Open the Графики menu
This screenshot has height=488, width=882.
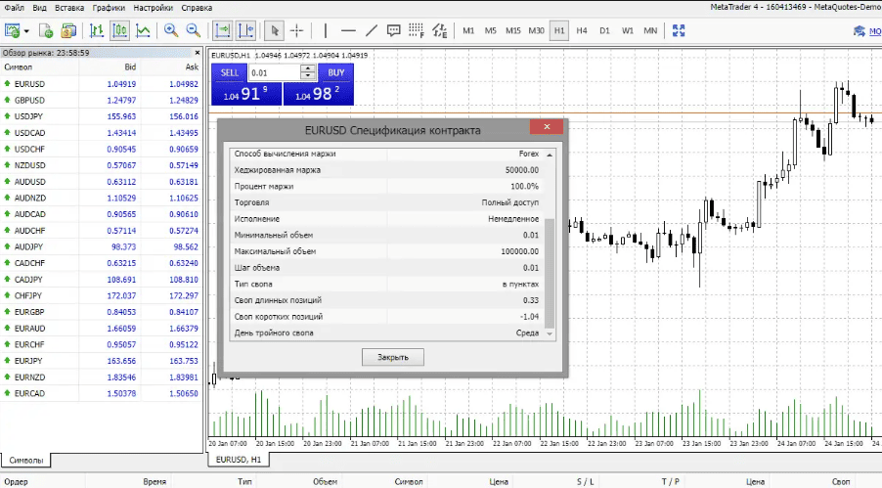click(x=109, y=8)
